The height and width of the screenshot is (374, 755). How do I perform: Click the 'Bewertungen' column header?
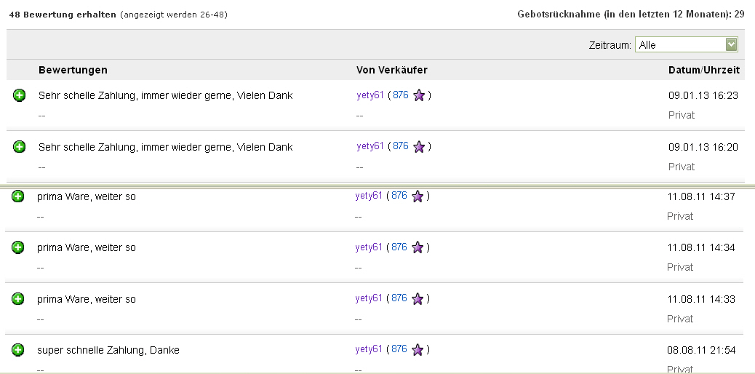click(73, 70)
